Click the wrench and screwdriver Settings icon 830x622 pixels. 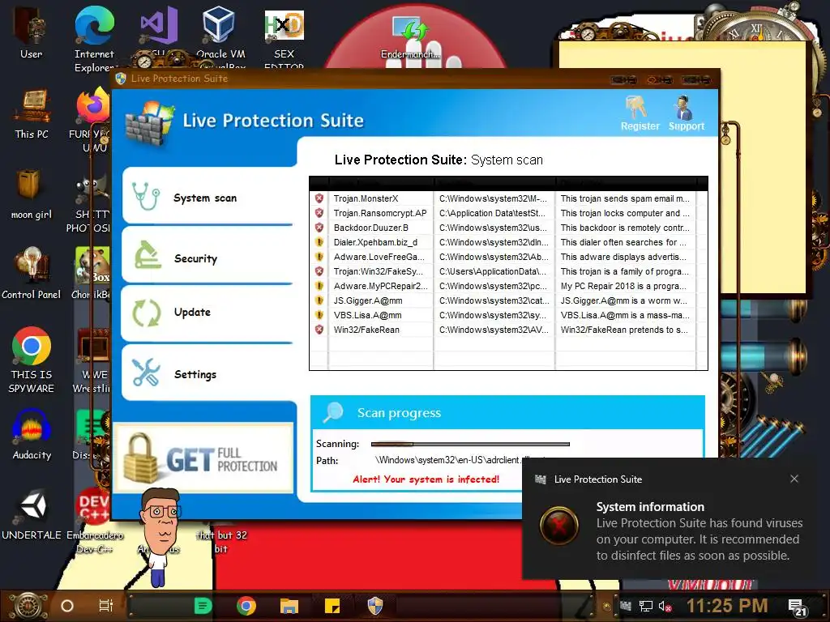pyautogui.click(x=146, y=373)
